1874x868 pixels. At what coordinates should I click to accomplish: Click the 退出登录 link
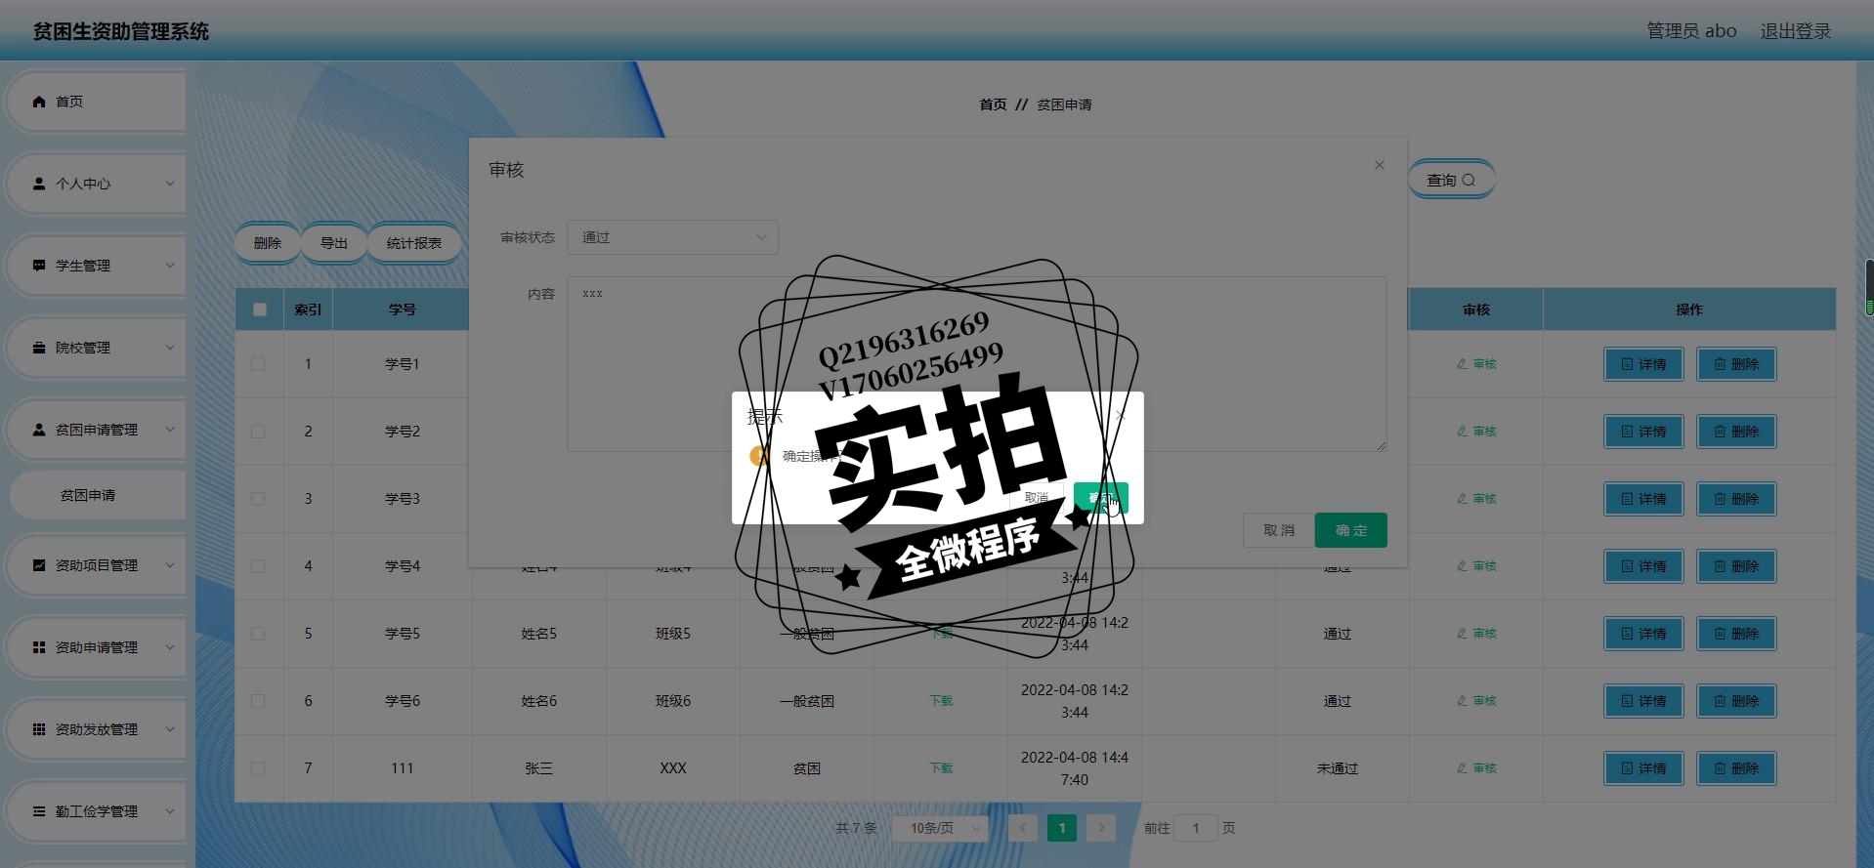[1795, 31]
